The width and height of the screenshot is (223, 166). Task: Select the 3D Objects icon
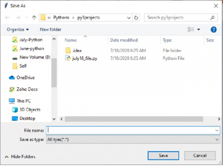[x=15, y=110]
